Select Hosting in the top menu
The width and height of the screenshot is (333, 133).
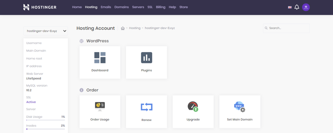(91, 7)
